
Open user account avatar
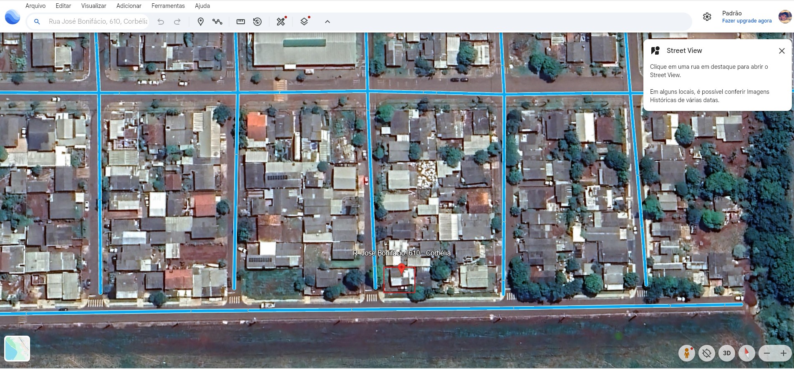[785, 17]
